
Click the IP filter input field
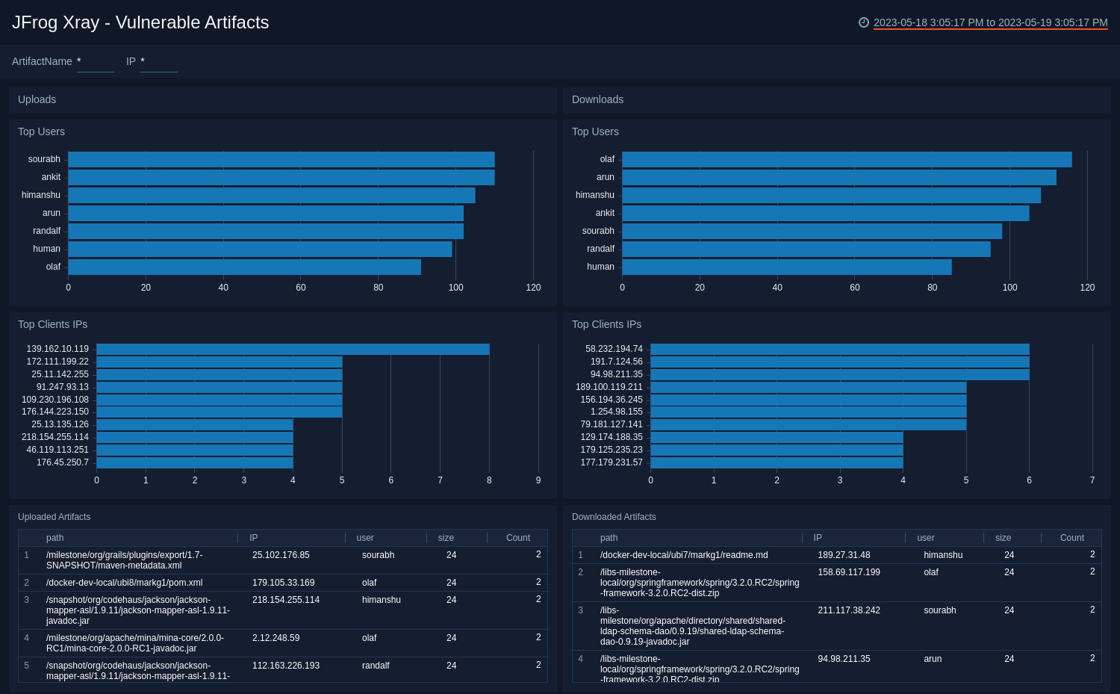pos(158,62)
